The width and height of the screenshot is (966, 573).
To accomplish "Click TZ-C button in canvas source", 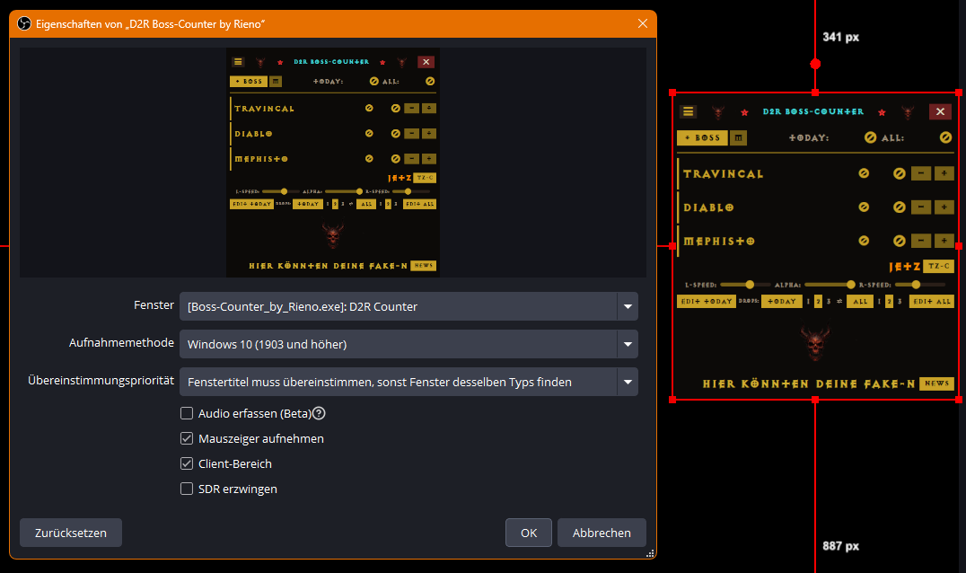I will 939,266.
